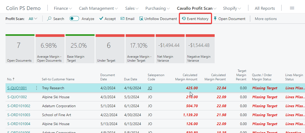
Task: Open the Cash Management dropdown
Action: 98,8
